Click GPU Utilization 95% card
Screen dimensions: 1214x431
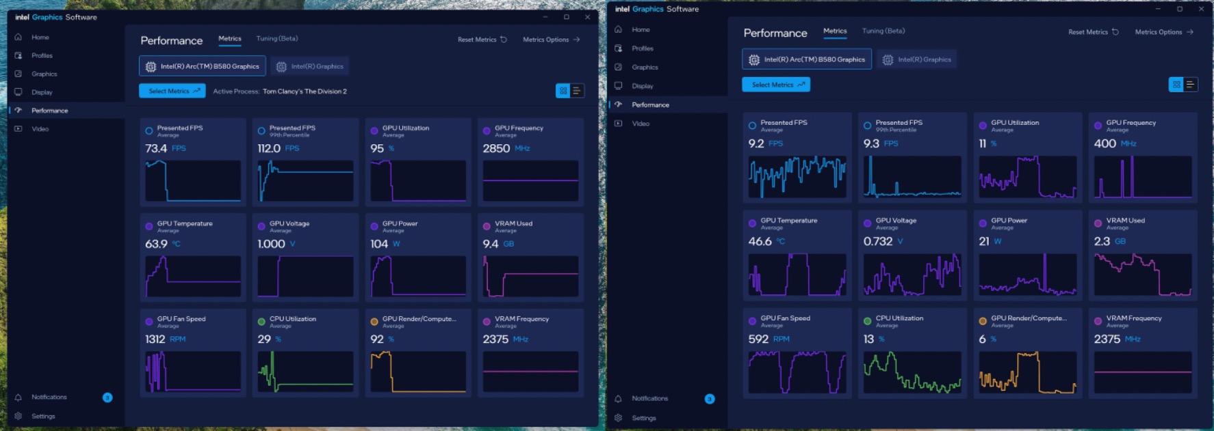pyautogui.click(x=418, y=162)
